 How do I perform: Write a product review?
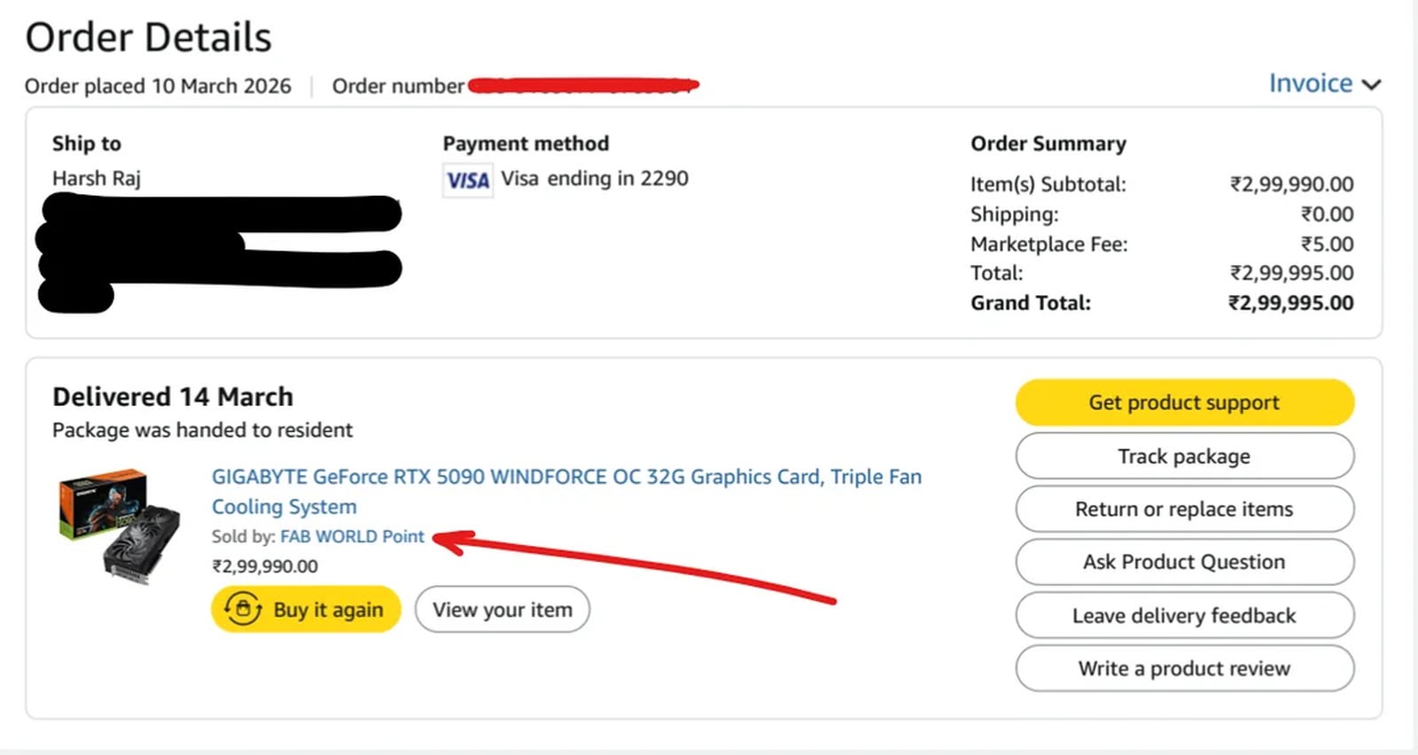coord(1184,669)
